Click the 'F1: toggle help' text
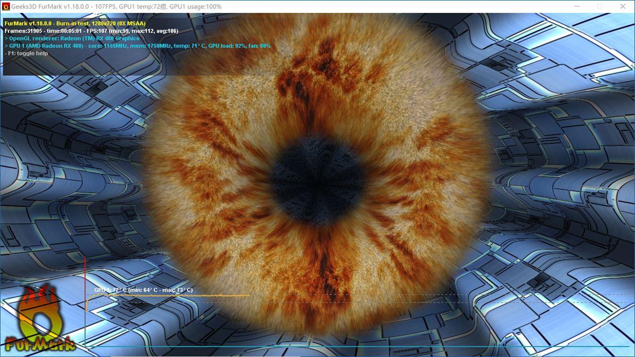Screen dimensions: 635x357 [26, 53]
